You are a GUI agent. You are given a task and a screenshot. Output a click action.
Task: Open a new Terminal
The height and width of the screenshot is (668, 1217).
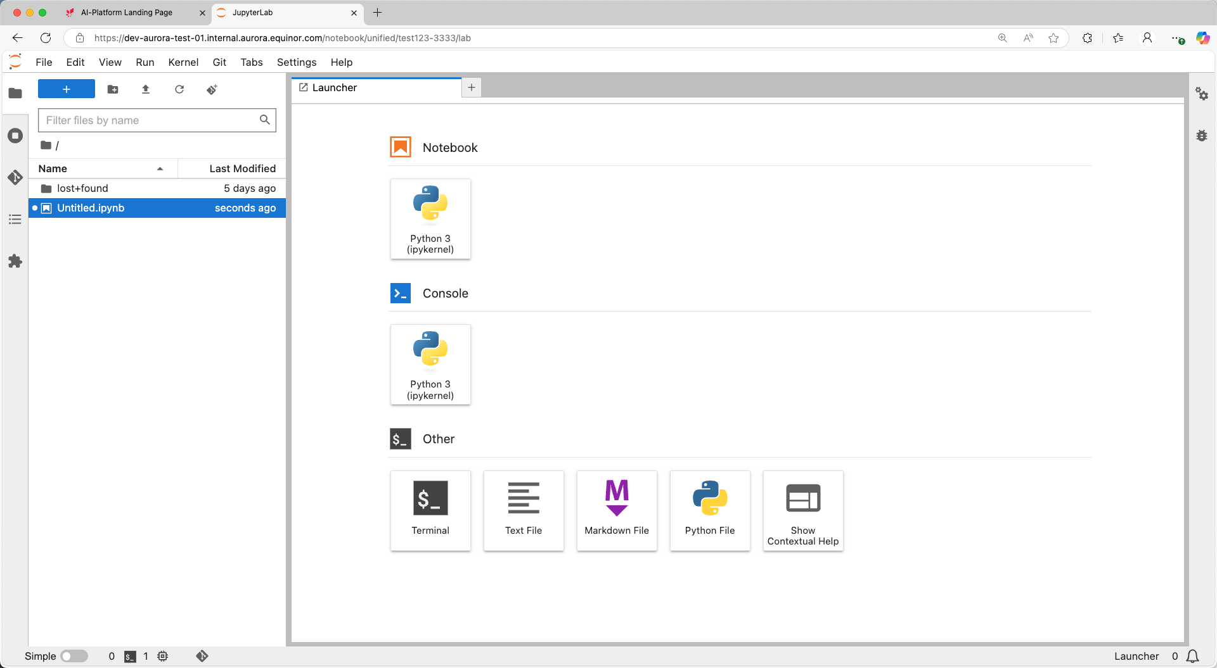pos(430,510)
